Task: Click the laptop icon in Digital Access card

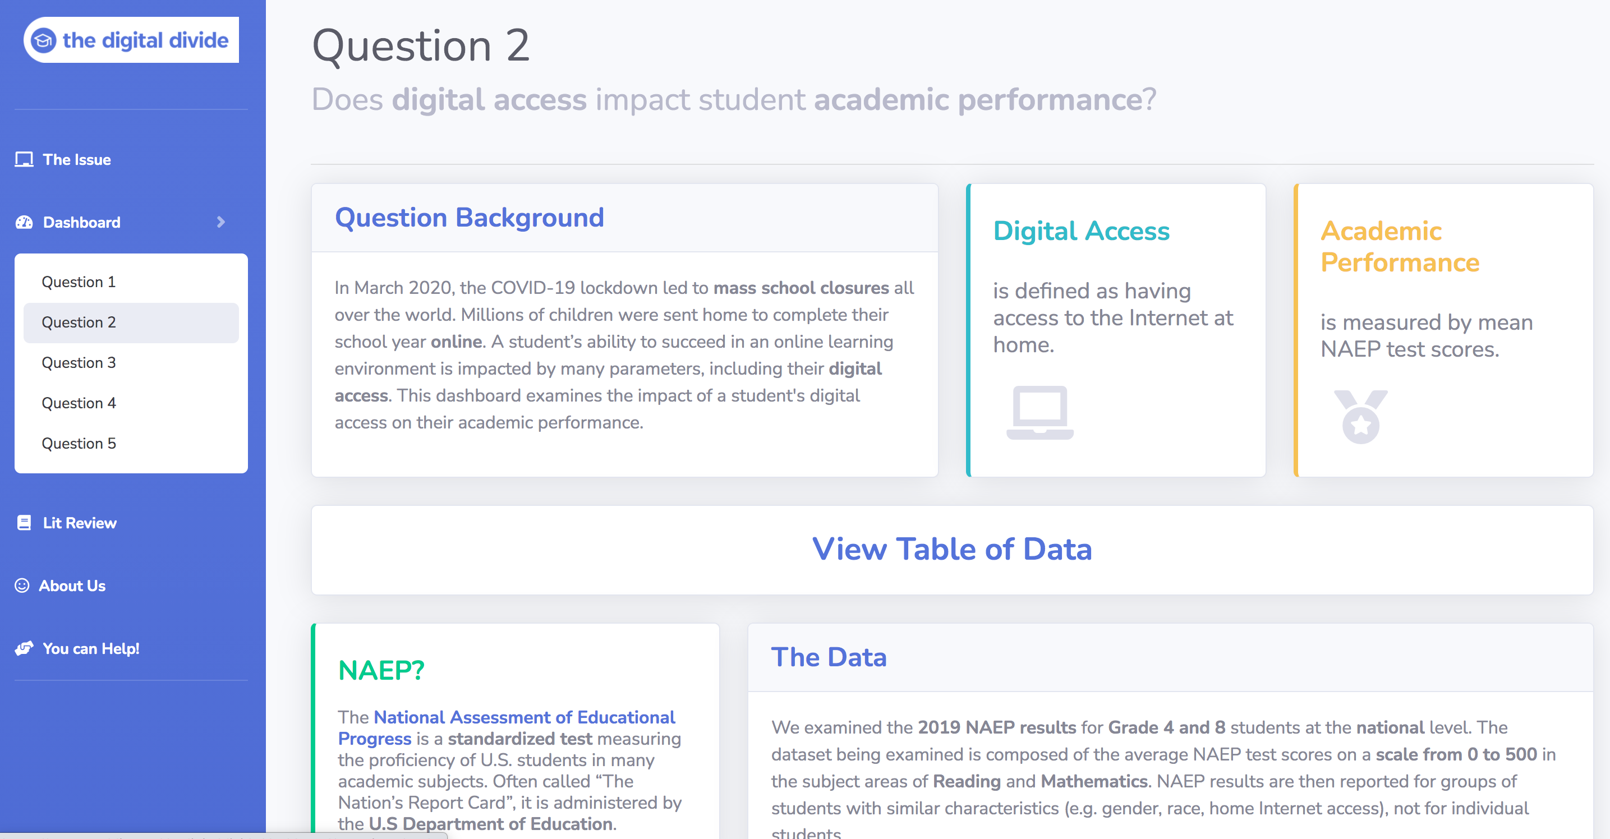Action: 1039,413
